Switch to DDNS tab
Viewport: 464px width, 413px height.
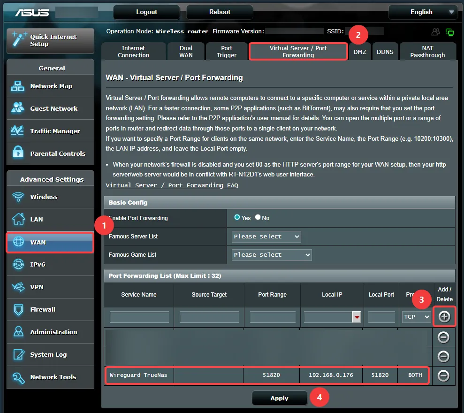pyautogui.click(x=385, y=52)
